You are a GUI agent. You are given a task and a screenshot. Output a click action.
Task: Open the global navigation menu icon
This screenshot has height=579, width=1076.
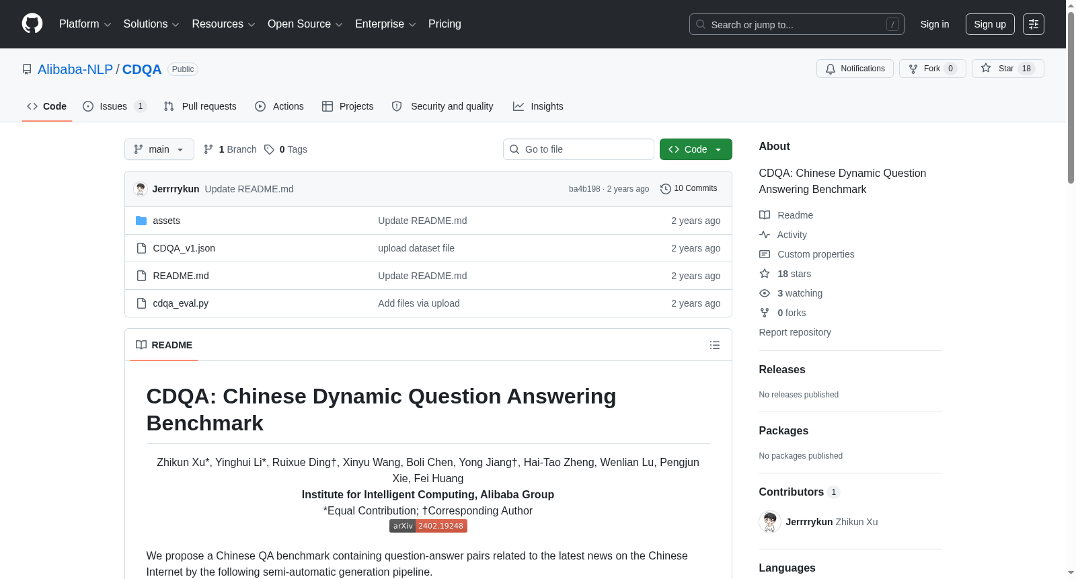[x=1034, y=24]
